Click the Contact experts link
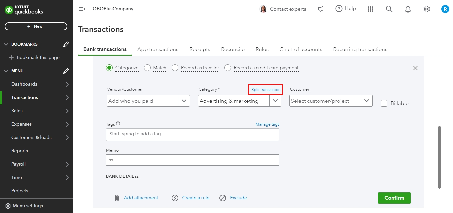The width and height of the screenshot is (453, 213). point(288,9)
